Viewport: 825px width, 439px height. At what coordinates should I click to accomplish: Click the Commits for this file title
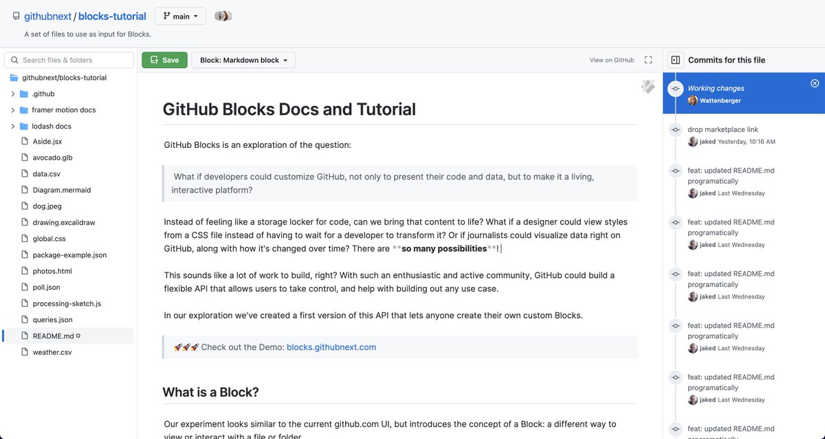pyautogui.click(x=727, y=60)
